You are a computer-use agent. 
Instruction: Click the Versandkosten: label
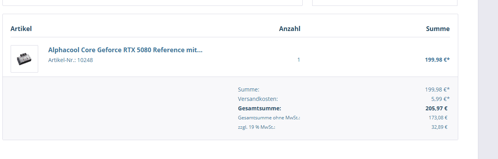point(257,99)
